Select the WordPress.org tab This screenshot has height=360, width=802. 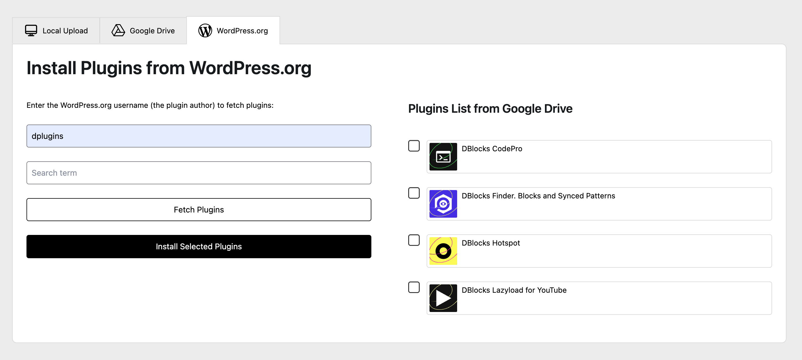[x=233, y=30]
